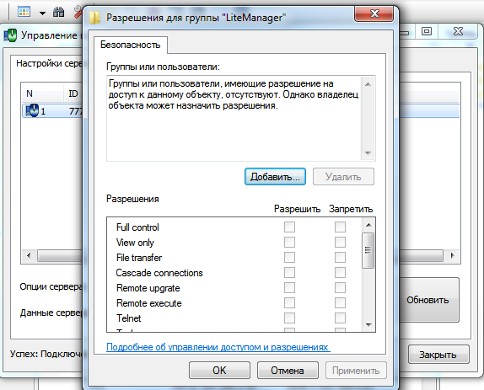The image size is (484, 390).
Task: Click the Telnet permission label
Action: [x=129, y=318]
